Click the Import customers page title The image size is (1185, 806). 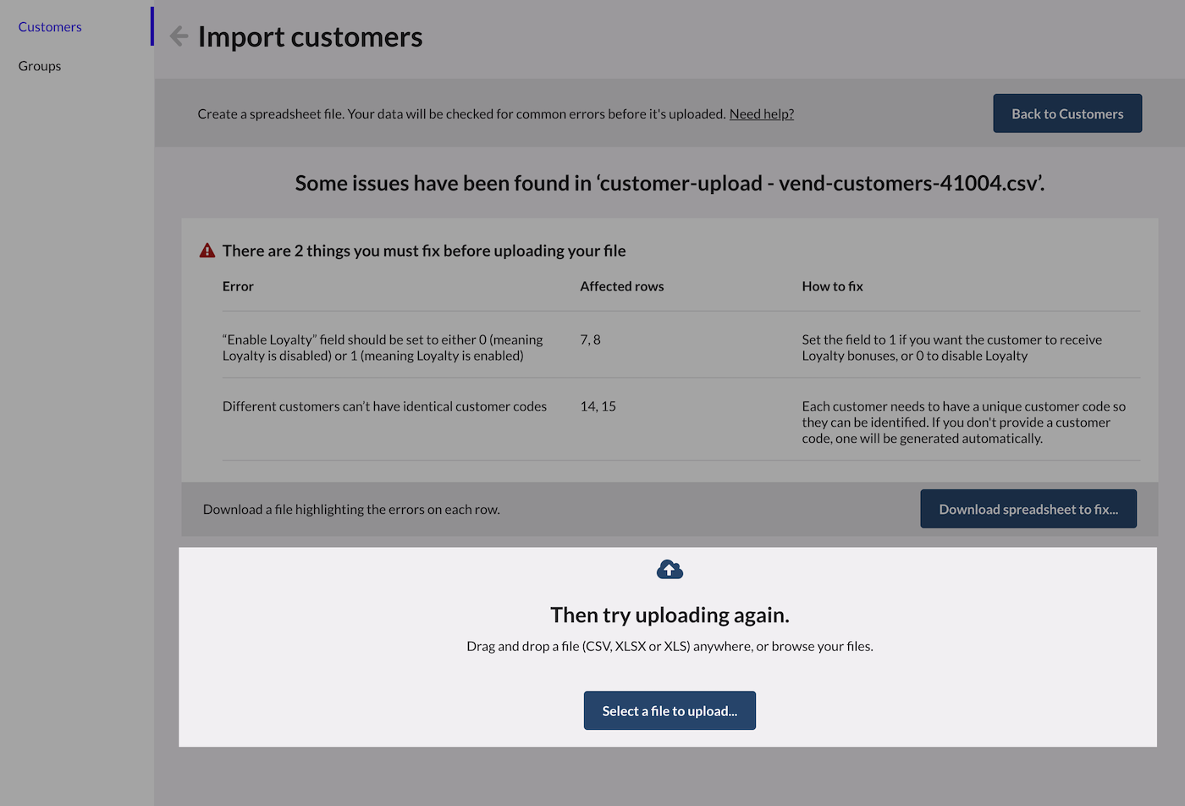[x=310, y=37]
